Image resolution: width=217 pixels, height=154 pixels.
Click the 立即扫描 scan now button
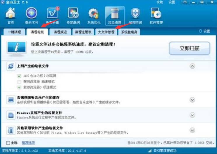click(190, 48)
